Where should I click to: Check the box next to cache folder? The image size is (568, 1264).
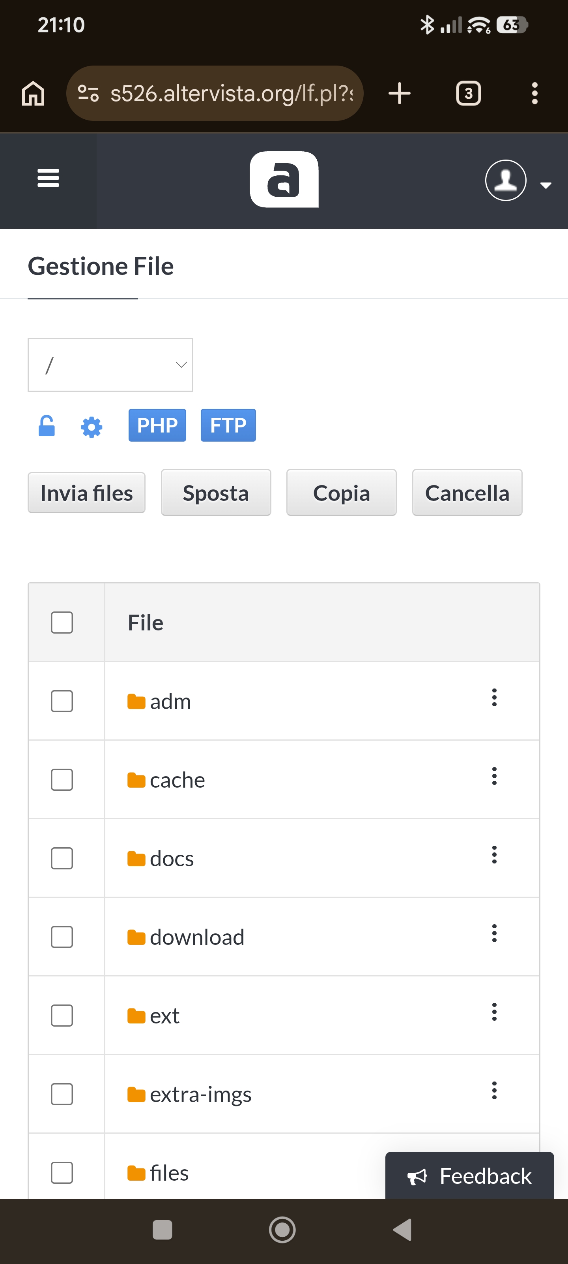(62, 780)
